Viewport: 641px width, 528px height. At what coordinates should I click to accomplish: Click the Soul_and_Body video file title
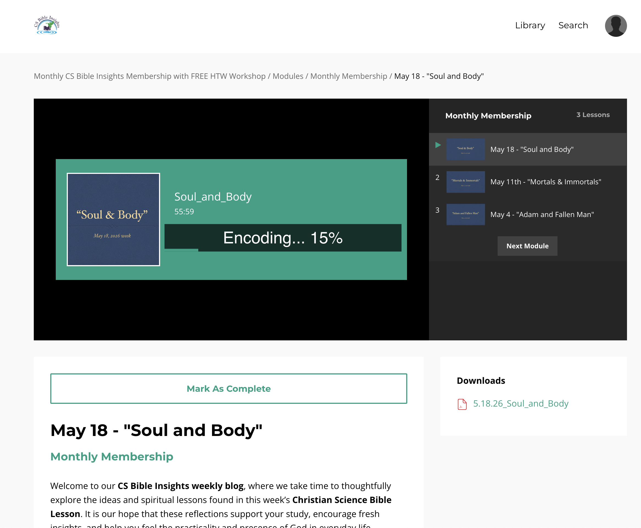pyautogui.click(x=213, y=197)
